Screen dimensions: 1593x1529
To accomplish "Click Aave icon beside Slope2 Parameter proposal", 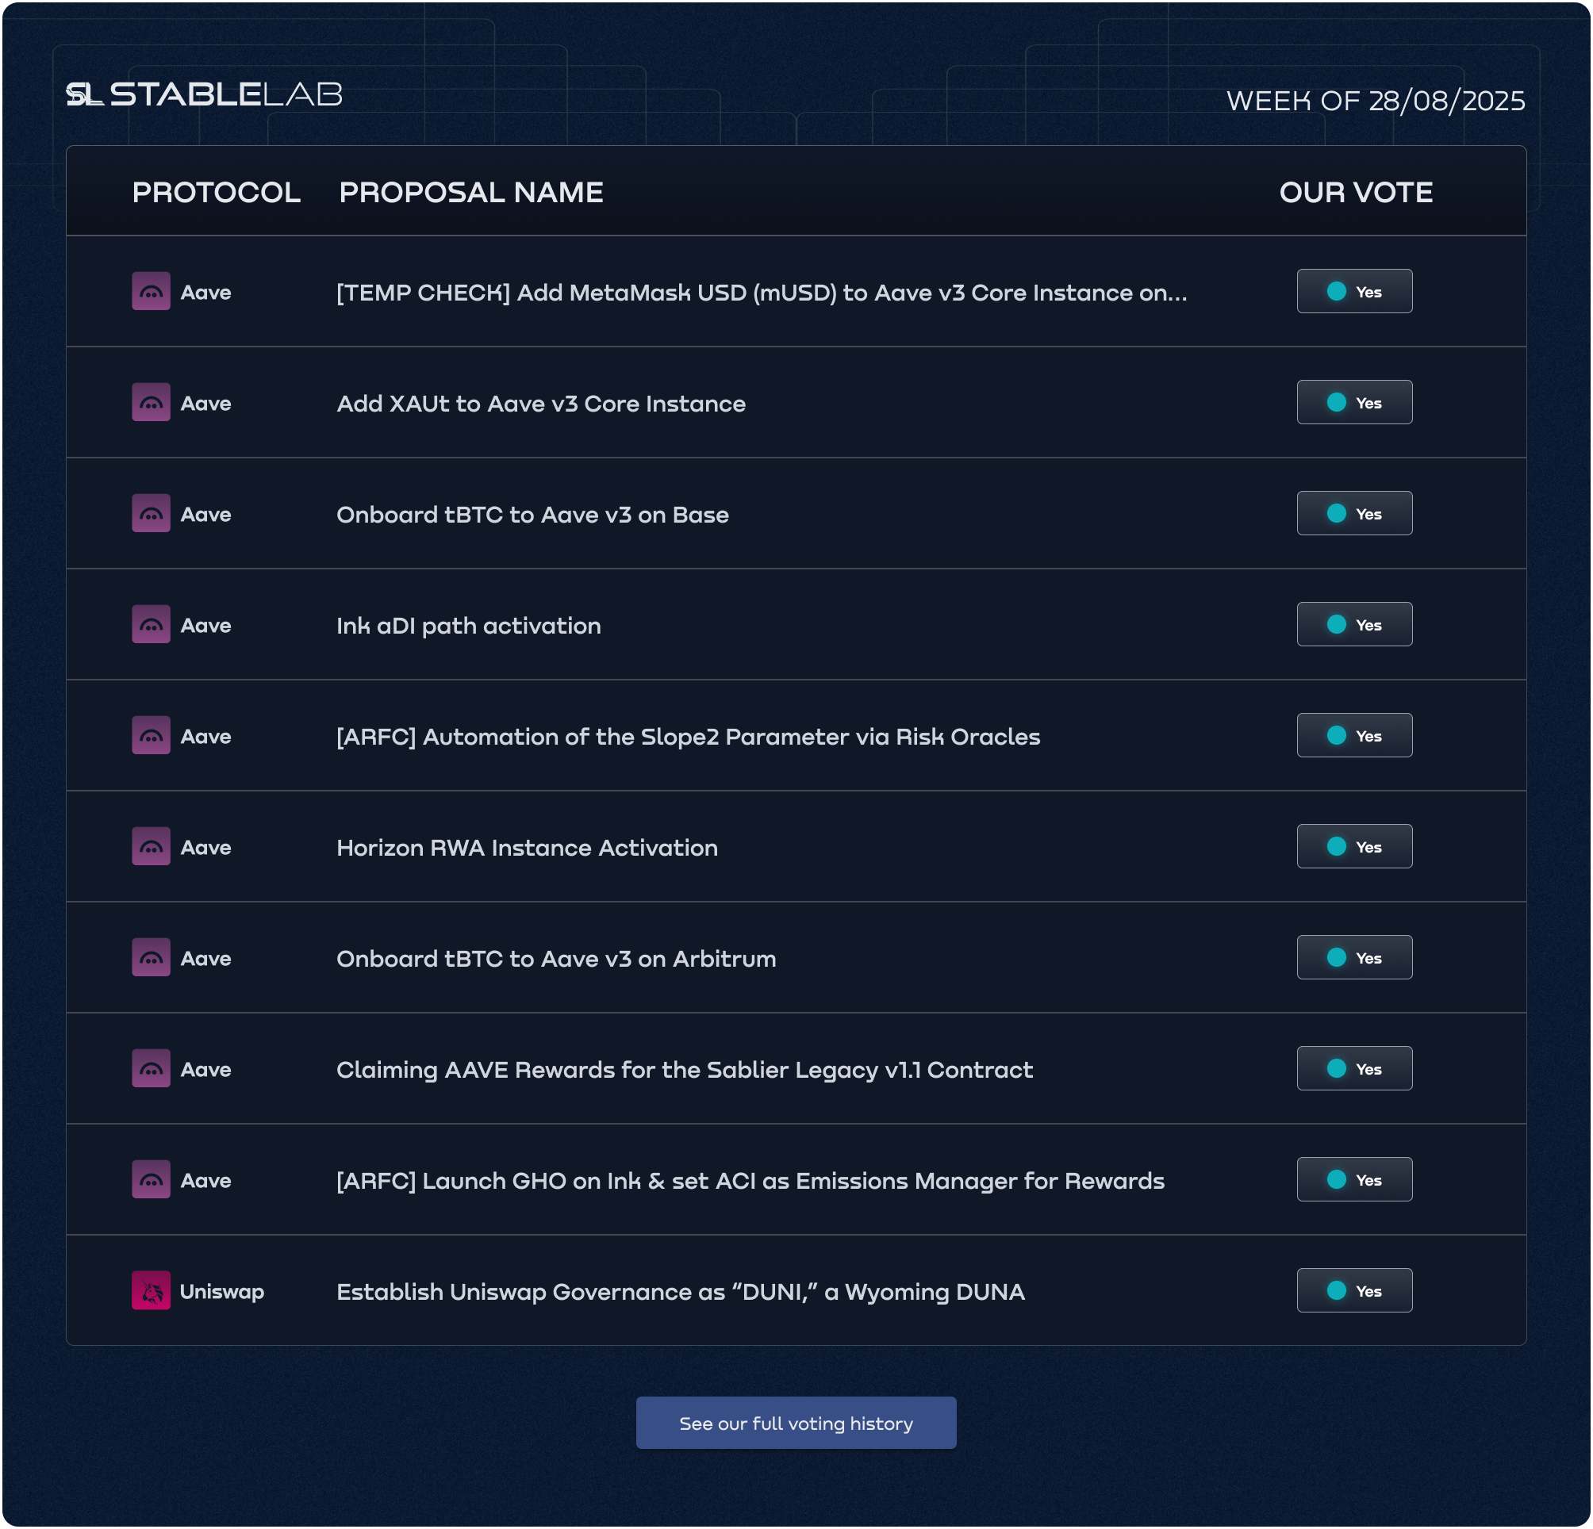I will coord(152,736).
